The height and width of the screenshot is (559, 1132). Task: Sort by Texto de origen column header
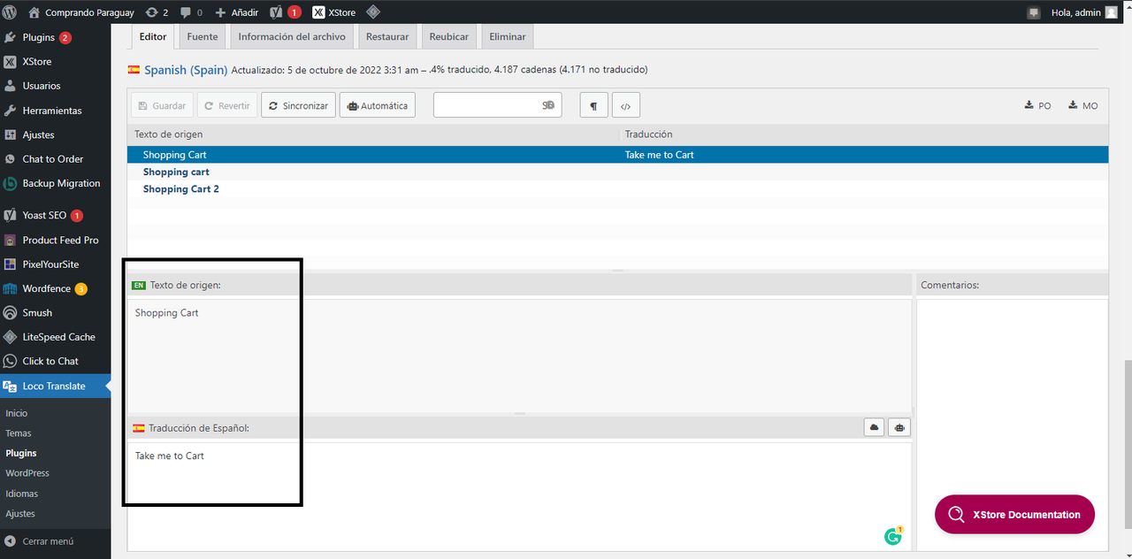[373, 134]
